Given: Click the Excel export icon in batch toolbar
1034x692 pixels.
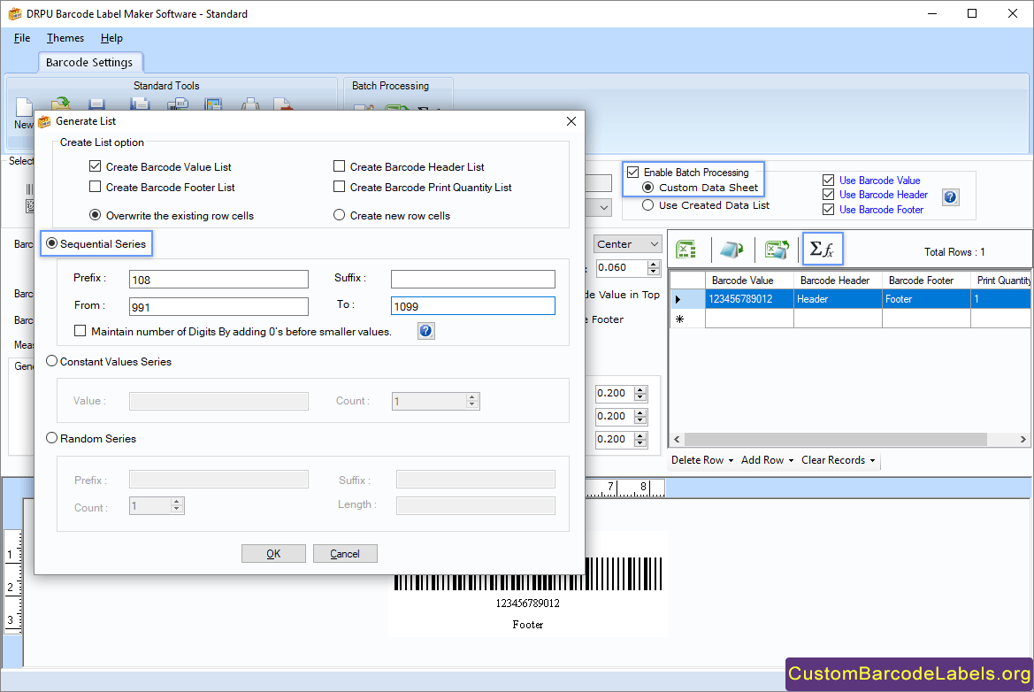Looking at the screenshot, I should tap(777, 250).
